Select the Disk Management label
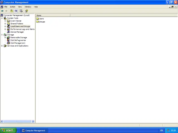 (18, 43)
